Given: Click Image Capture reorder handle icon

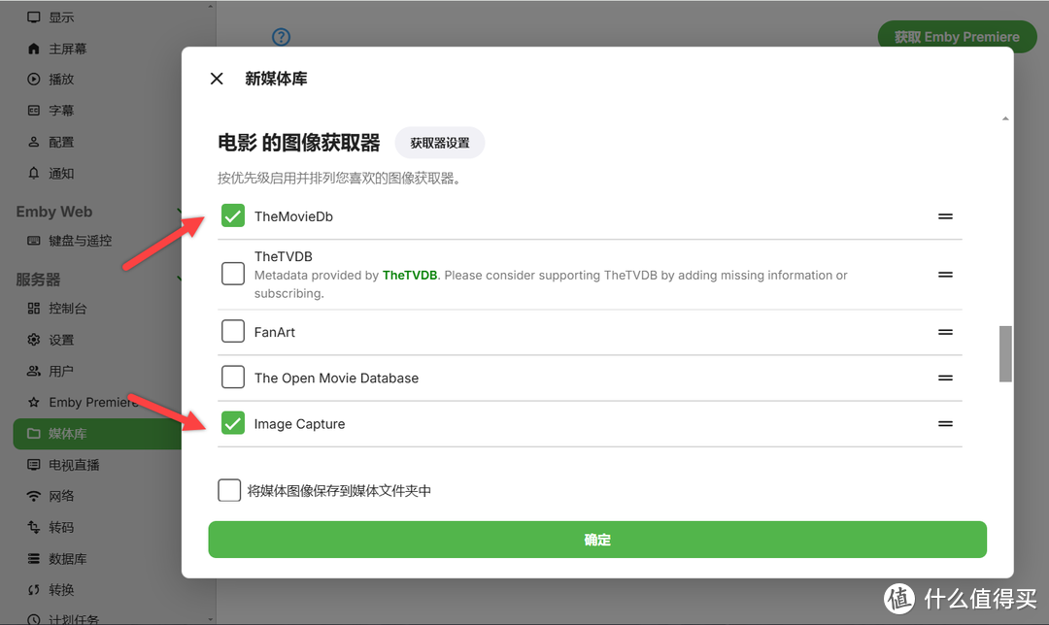Looking at the screenshot, I should coord(945,424).
